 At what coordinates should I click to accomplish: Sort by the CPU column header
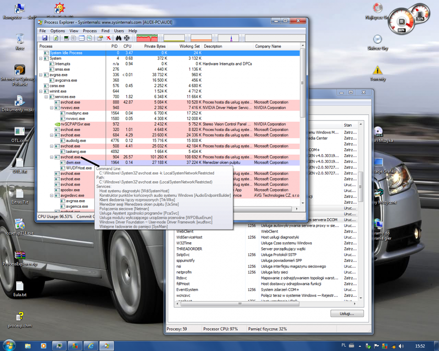tap(127, 46)
